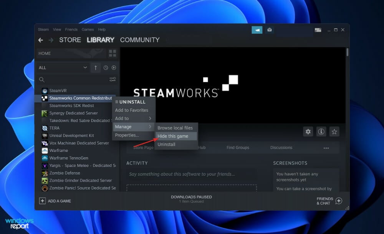Go forward with the right arrow
The width and height of the screenshot is (384, 234).
click(51, 40)
